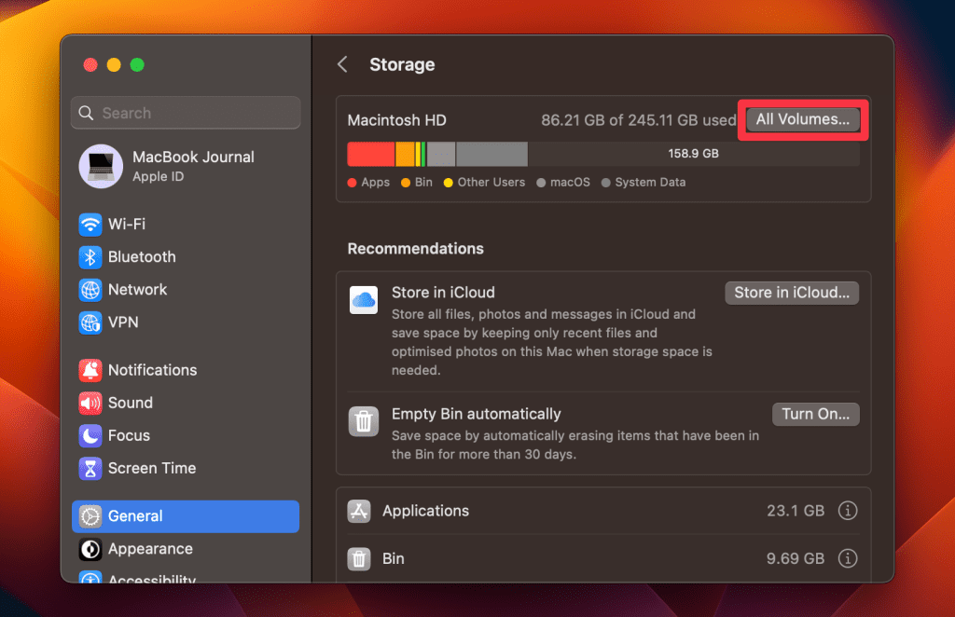Click the Search field in sidebar
This screenshot has width=955, height=617.
click(x=186, y=113)
